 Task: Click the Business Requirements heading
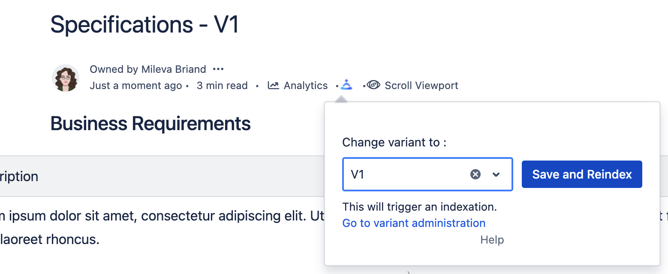[x=150, y=124]
